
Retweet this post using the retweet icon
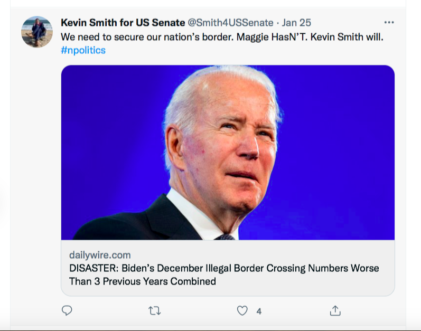tap(154, 310)
